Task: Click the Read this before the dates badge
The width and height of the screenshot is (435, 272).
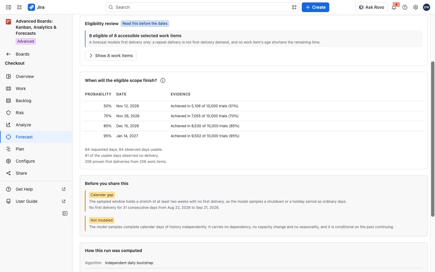Action: point(145,24)
